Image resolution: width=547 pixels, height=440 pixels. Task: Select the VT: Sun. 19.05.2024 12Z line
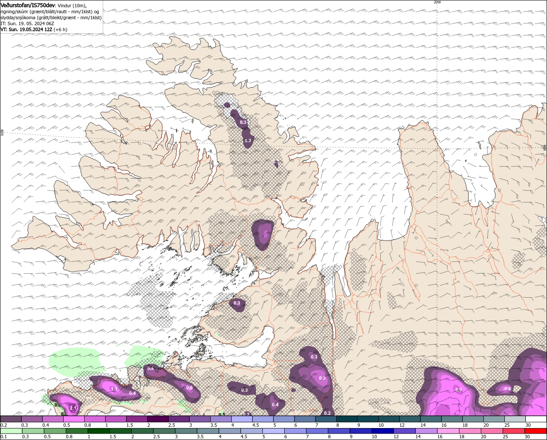coord(34,29)
